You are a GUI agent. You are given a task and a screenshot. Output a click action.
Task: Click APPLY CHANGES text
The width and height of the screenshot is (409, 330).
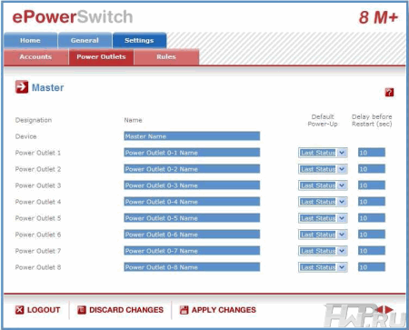(x=224, y=310)
